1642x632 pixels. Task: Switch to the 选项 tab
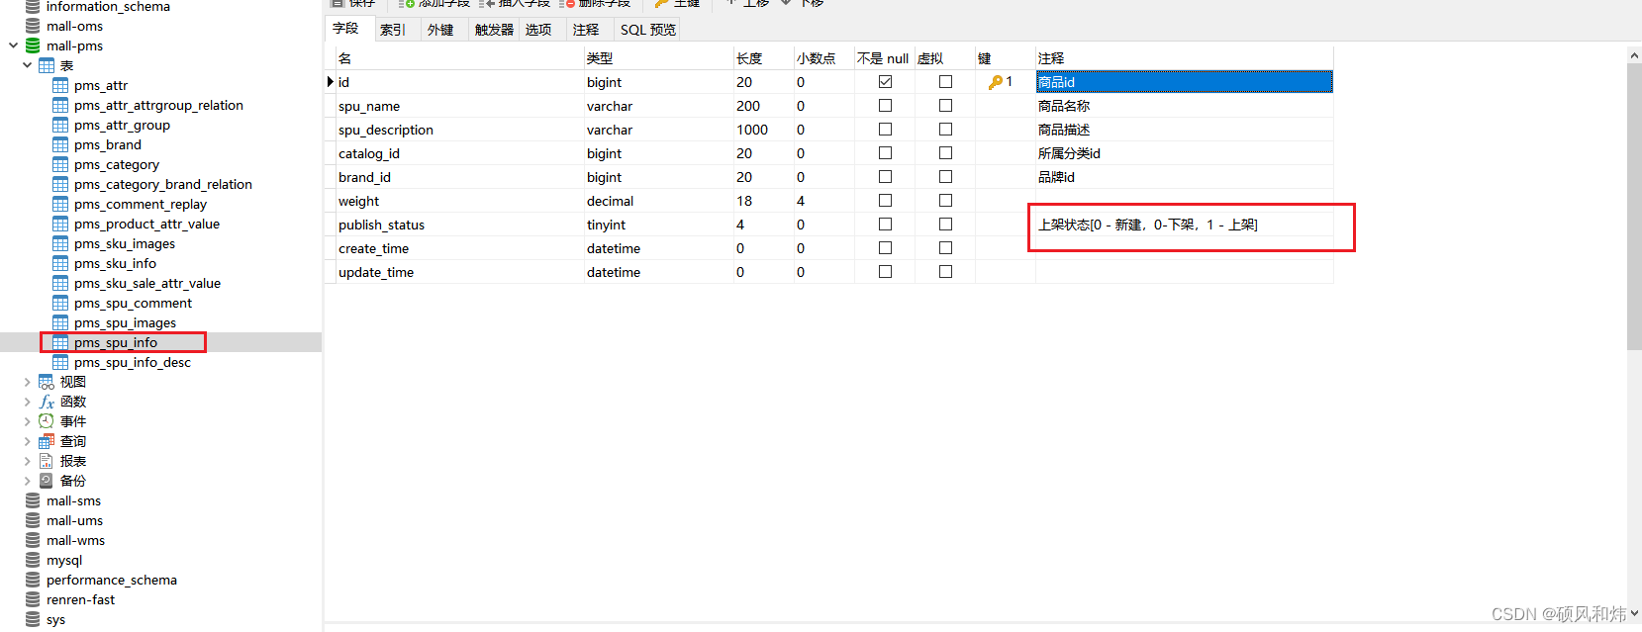tap(538, 30)
